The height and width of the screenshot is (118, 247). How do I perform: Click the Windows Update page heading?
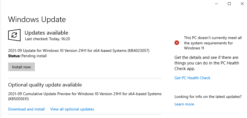coord(37,20)
